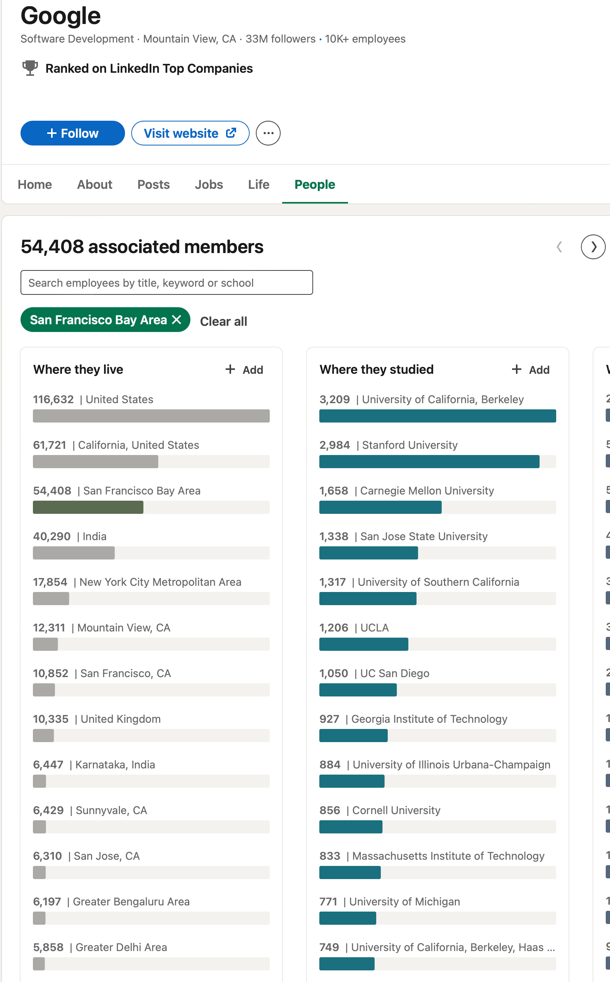Open Ranked on LinkedIn Top Companies link

coord(149,68)
